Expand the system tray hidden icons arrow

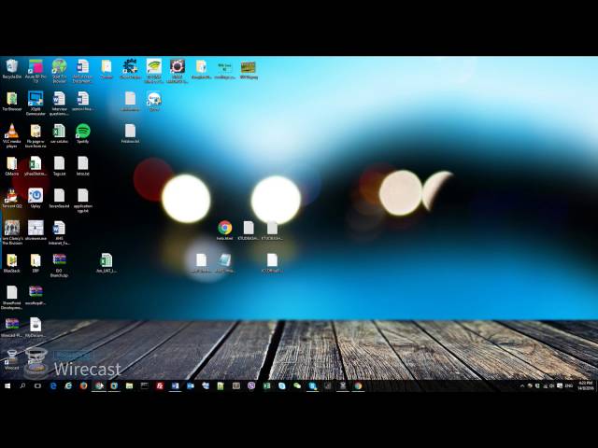522,385
